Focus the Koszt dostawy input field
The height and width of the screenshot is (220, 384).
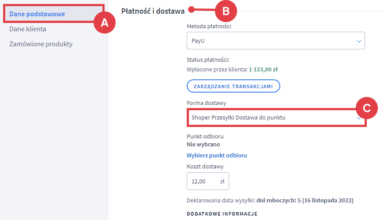(x=202, y=181)
